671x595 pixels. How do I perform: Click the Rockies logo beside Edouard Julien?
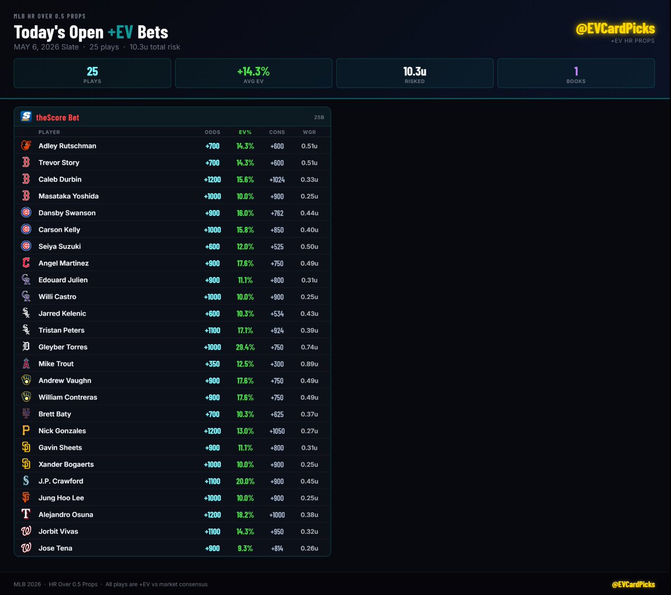[x=26, y=279]
